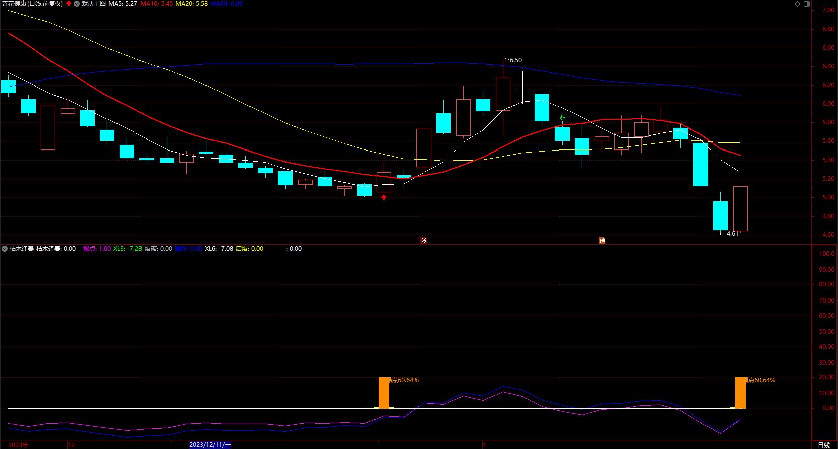
Task: Click the rightmost orange 爆点60.64% bar
Action: [740, 393]
